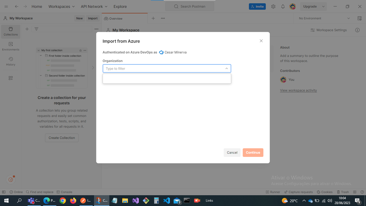Check the Online status indicator

[x=16, y=192]
